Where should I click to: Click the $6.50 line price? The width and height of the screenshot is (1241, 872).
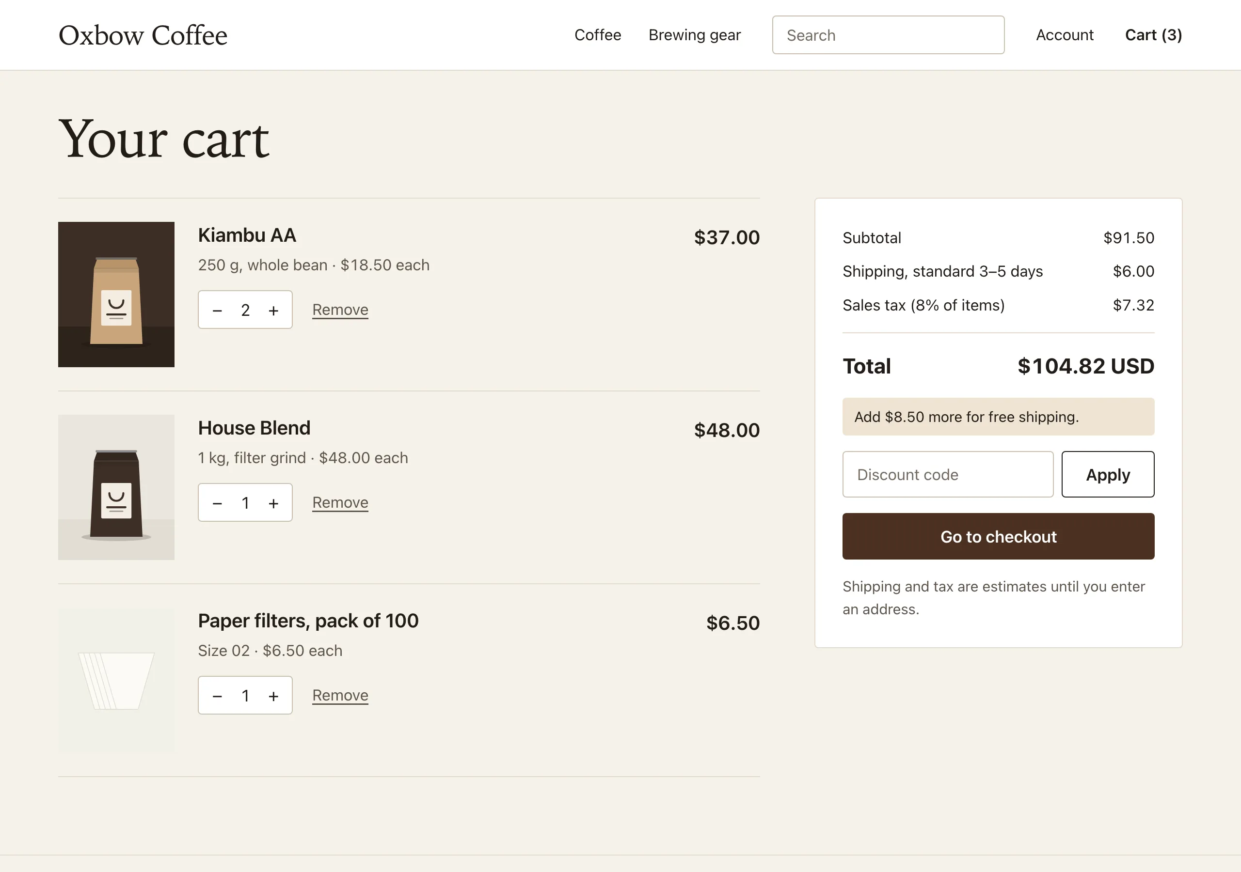coord(733,623)
